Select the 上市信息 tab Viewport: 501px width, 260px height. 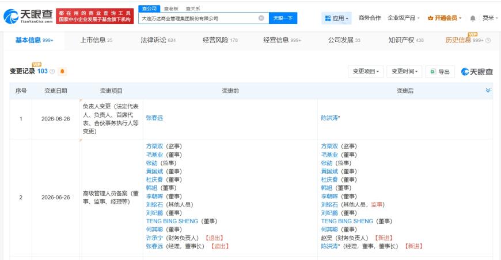point(96,40)
